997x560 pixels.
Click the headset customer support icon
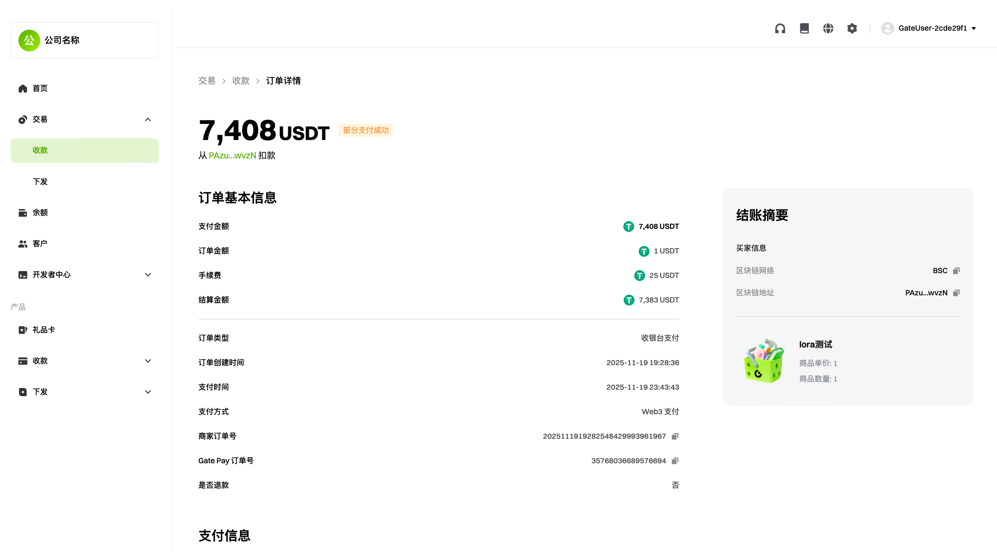[x=780, y=28]
